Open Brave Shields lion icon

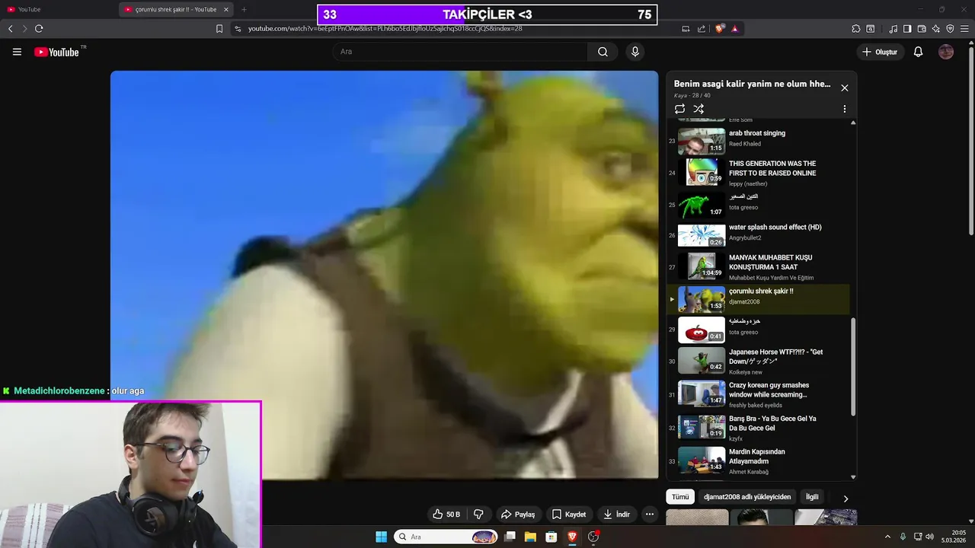[720, 29]
